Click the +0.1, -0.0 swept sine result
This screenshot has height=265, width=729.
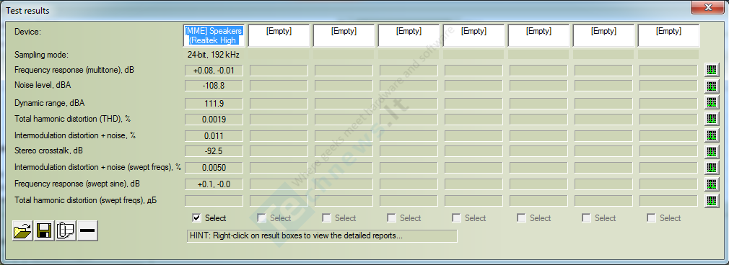coord(214,184)
